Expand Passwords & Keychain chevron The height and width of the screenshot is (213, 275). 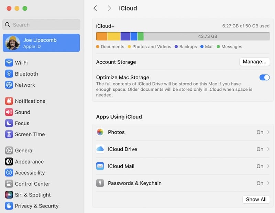268,183
